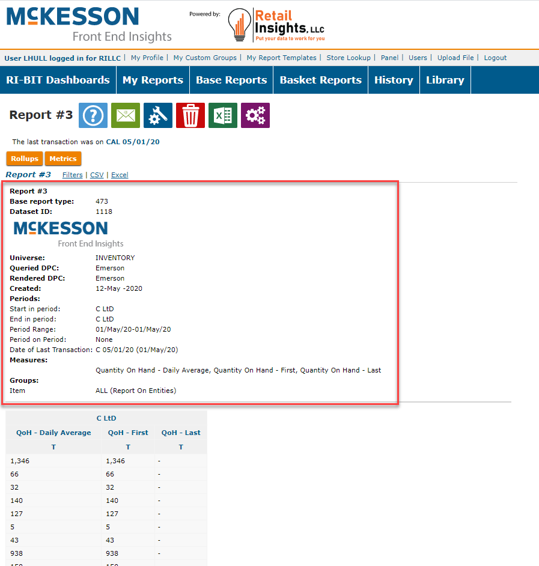Click the QoH - Daily Average column header
The height and width of the screenshot is (566, 539).
click(53, 433)
